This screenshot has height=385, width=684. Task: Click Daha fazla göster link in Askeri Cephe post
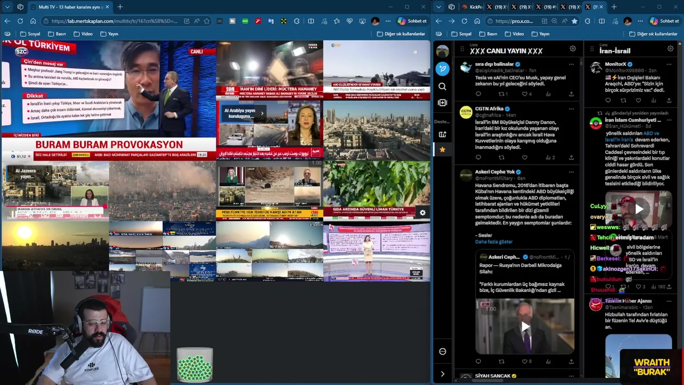[x=494, y=242]
